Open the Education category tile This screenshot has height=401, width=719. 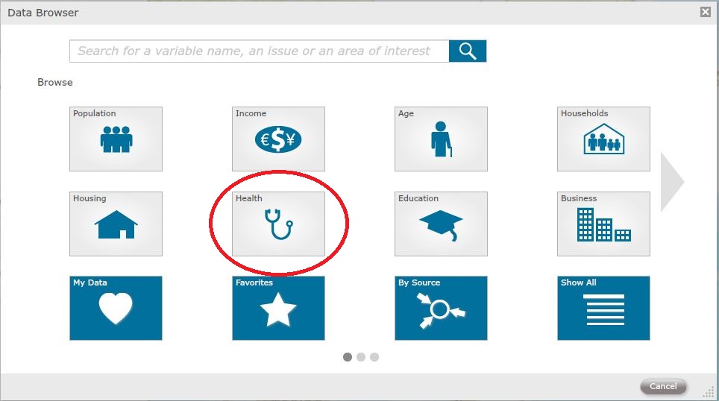tap(441, 224)
